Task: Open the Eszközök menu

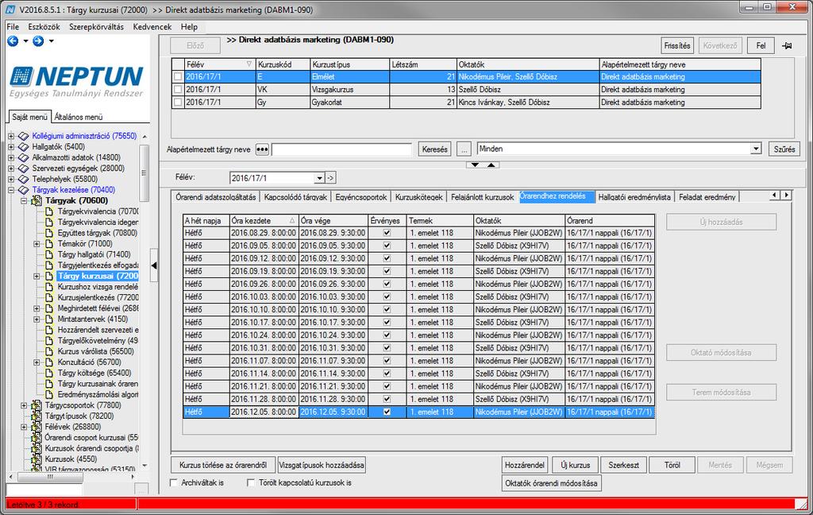Action: 44,27
